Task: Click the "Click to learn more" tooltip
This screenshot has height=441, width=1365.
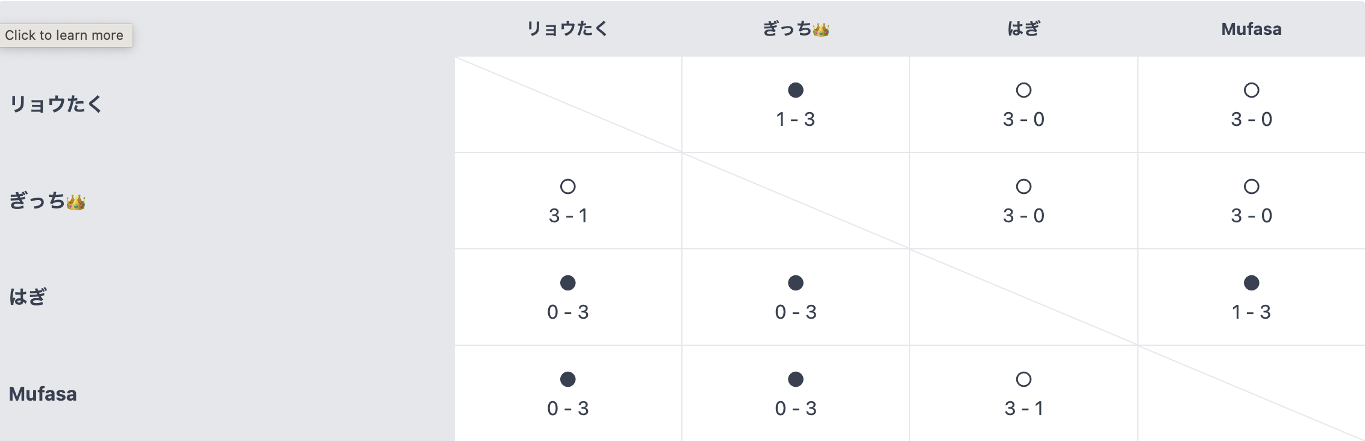Action: 64,35
